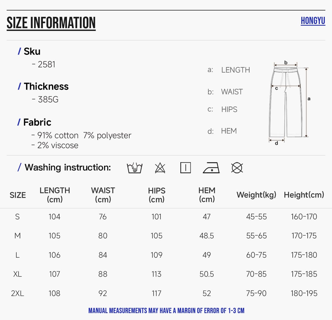
Task: Click the Height(cm) column header
Action: pos(304,195)
